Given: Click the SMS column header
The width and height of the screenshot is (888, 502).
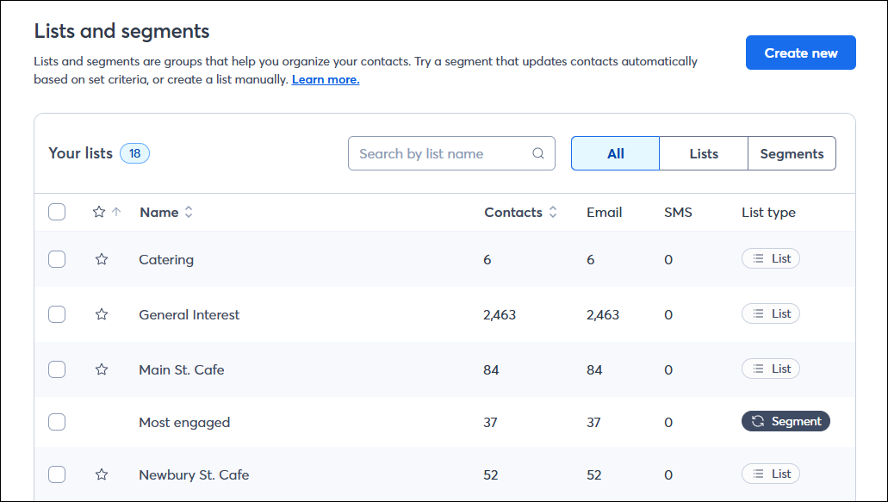Looking at the screenshot, I should (678, 212).
